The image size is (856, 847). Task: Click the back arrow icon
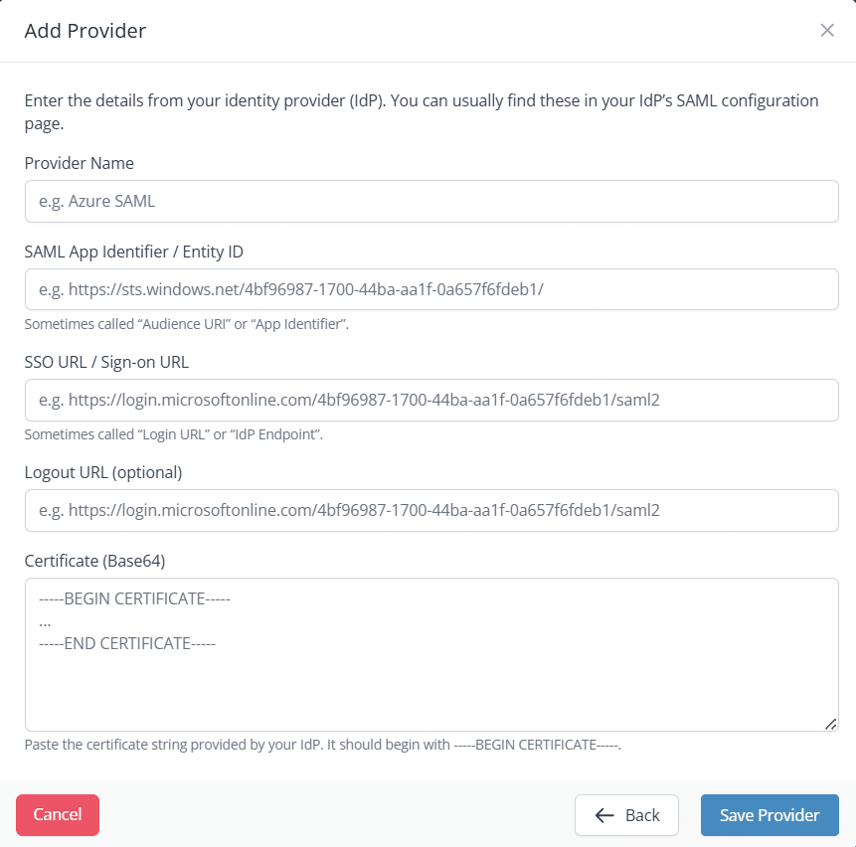603,815
